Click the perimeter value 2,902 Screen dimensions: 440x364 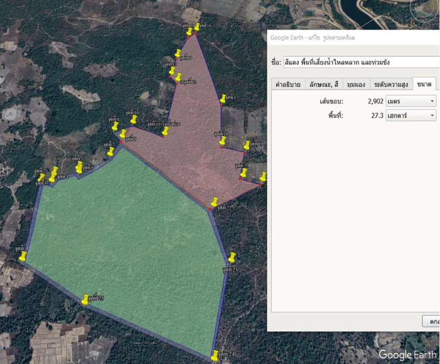point(376,101)
